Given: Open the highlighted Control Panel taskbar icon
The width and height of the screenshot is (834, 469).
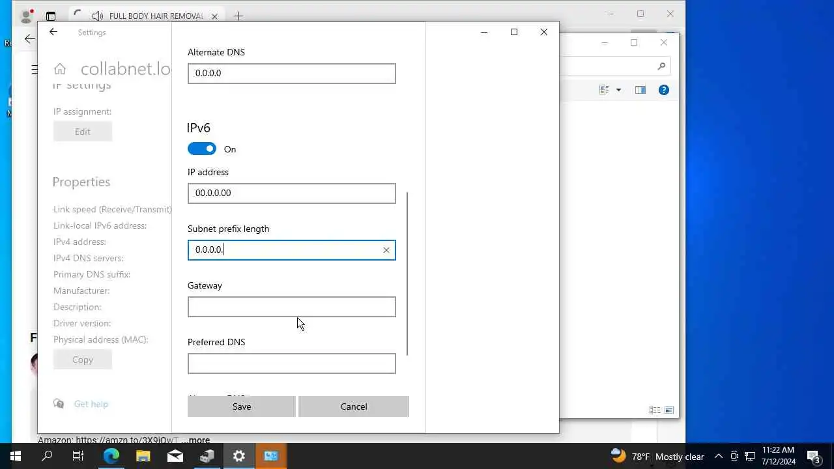Looking at the screenshot, I should pyautogui.click(x=270, y=456).
